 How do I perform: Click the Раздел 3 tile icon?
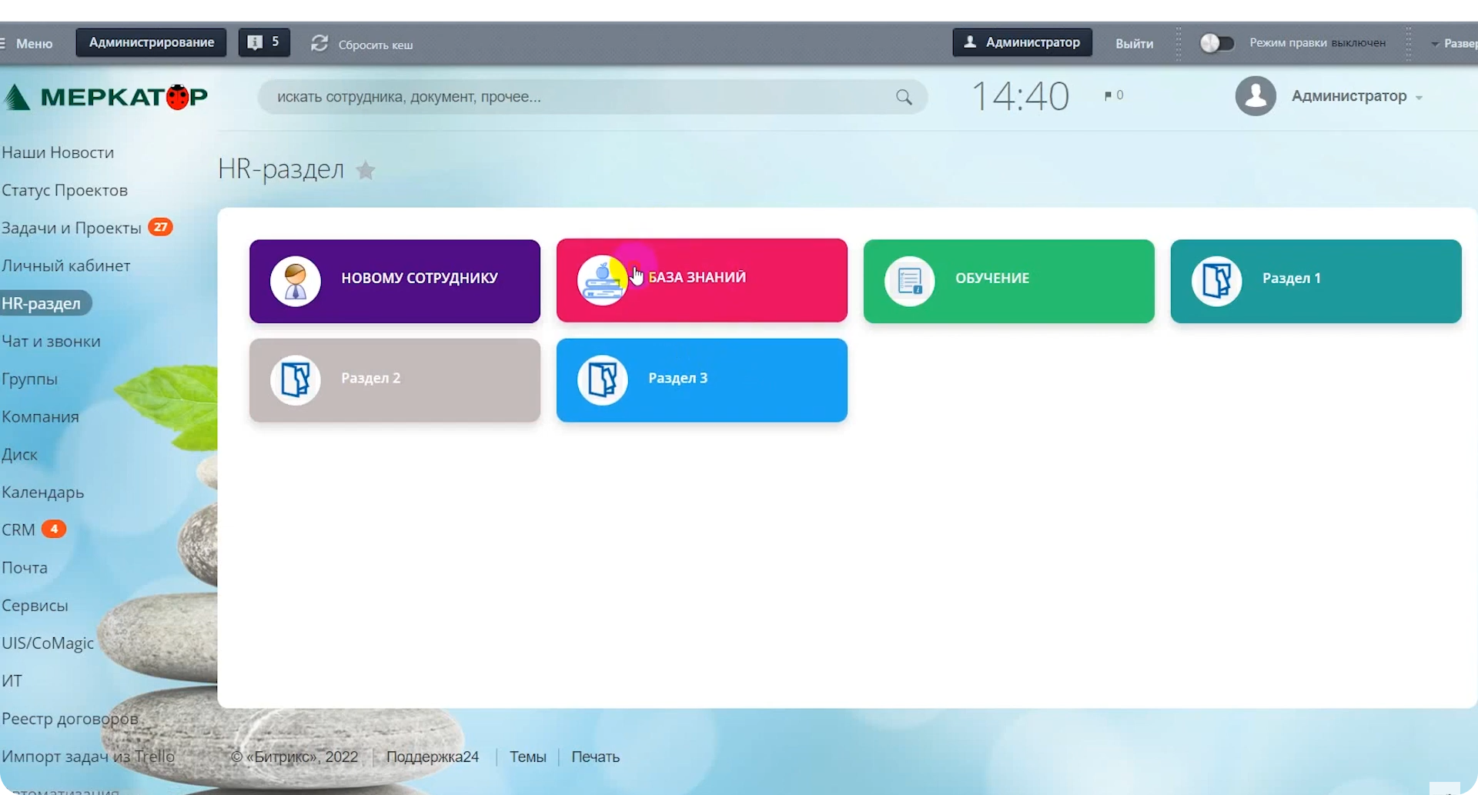coord(602,380)
